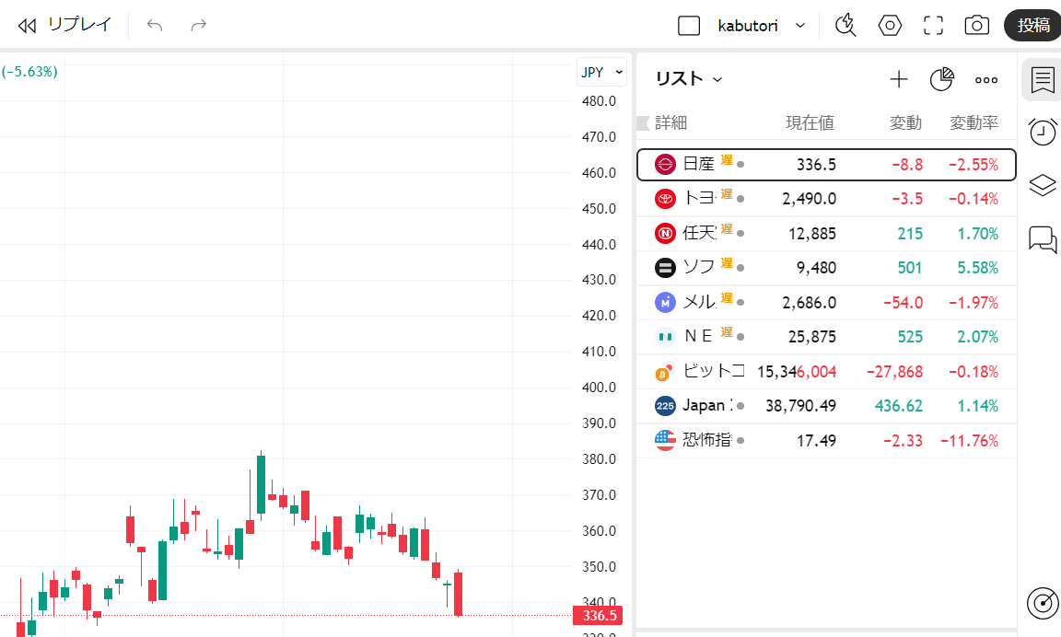
Task: Click the Nintendo logo icon
Action: pyautogui.click(x=665, y=233)
